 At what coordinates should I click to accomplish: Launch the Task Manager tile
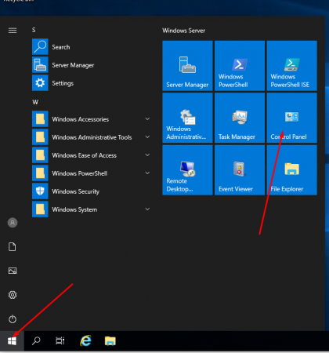click(x=240, y=118)
